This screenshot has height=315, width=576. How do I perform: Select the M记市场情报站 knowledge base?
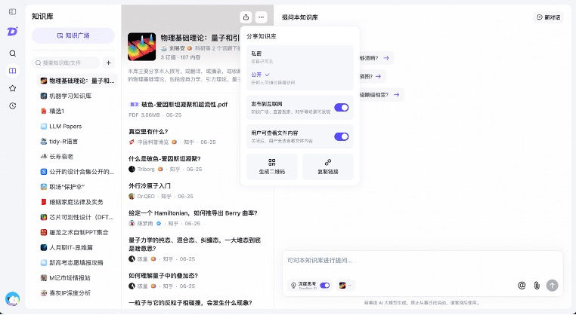[x=78, y=278]
